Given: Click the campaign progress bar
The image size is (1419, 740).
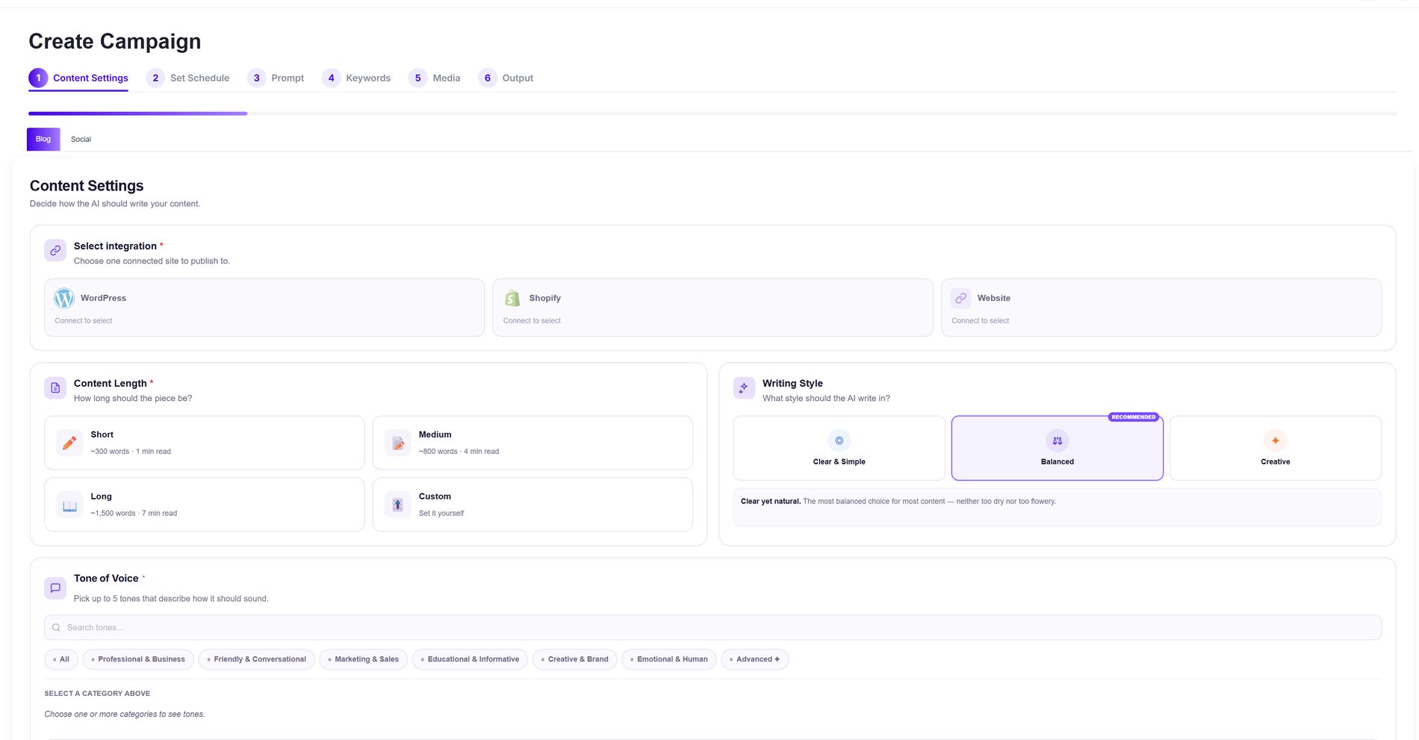Looking at the screenshot, I should pos(712,114).
